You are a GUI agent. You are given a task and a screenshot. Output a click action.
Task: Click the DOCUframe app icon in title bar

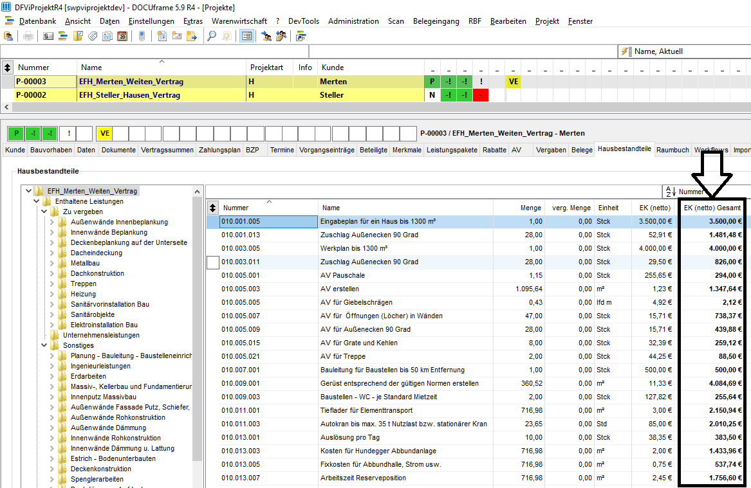(6, 7)
